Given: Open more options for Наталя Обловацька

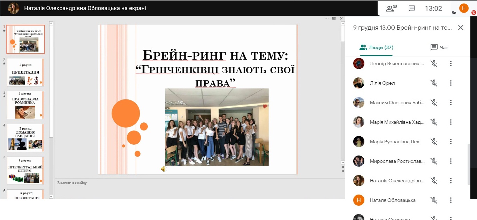Looking at the screenshot, I should (x=451, y=200).
